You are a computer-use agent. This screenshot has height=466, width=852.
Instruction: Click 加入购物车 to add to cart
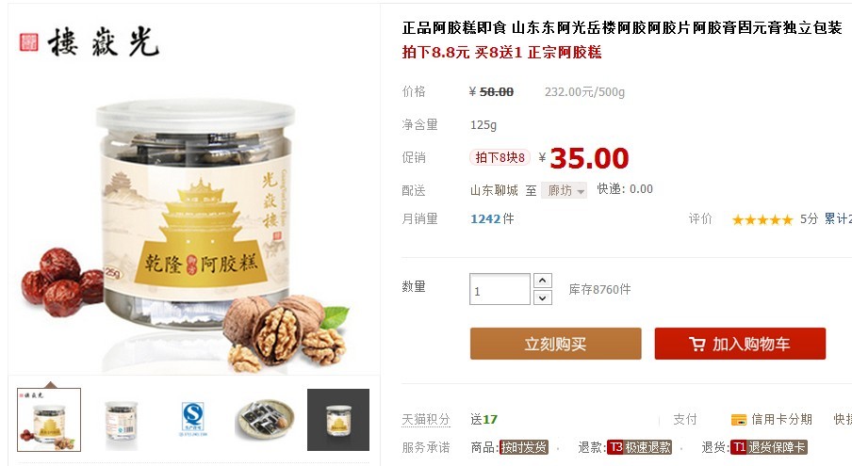point(740,344)
